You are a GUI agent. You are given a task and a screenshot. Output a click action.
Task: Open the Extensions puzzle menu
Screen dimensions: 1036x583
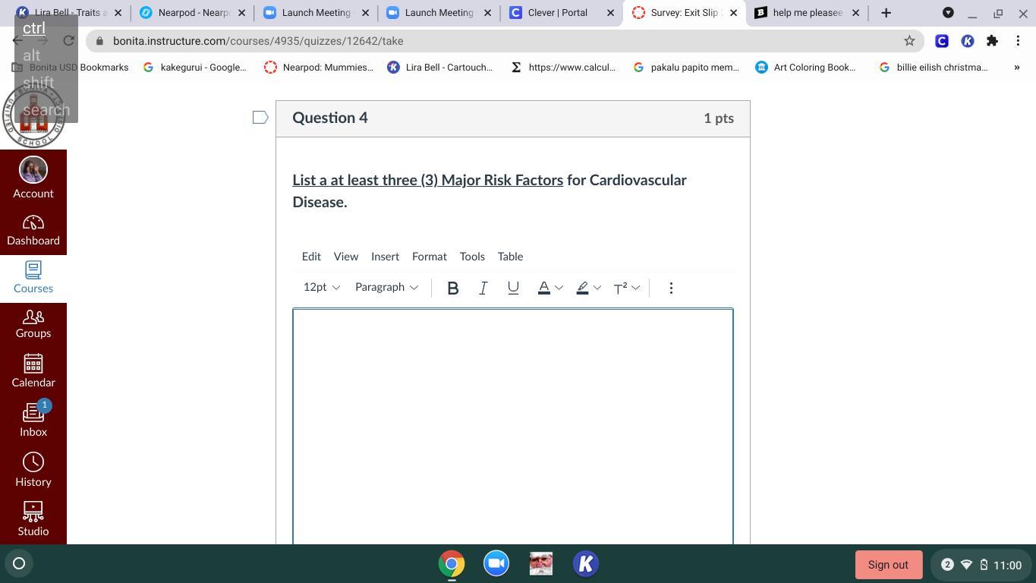[x=992, y=41]
